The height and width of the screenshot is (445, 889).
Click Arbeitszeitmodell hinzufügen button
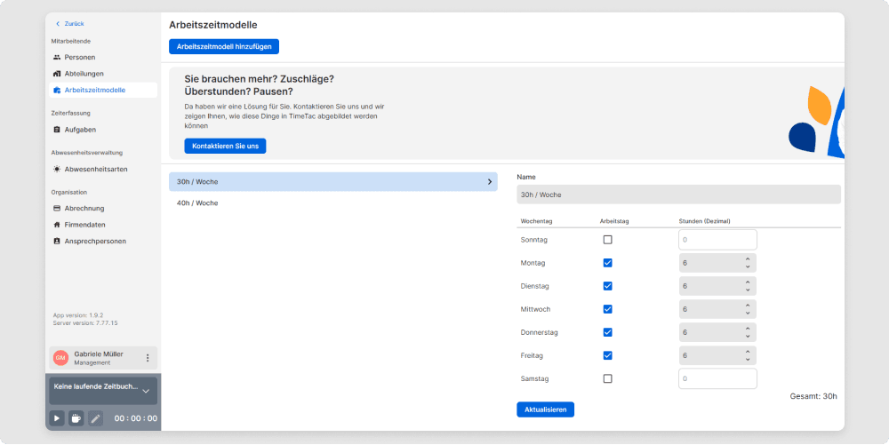point(224,46)
